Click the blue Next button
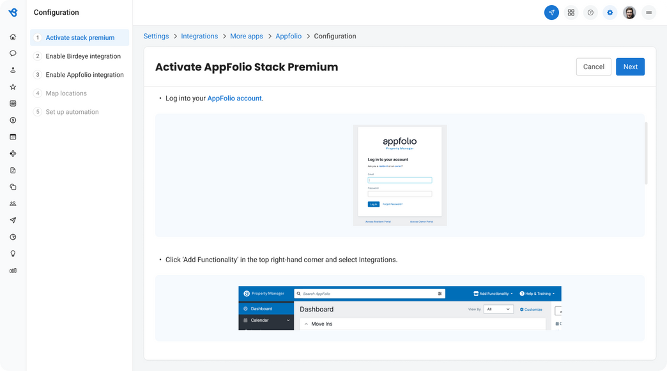667x371 pixels. point(630,67)
